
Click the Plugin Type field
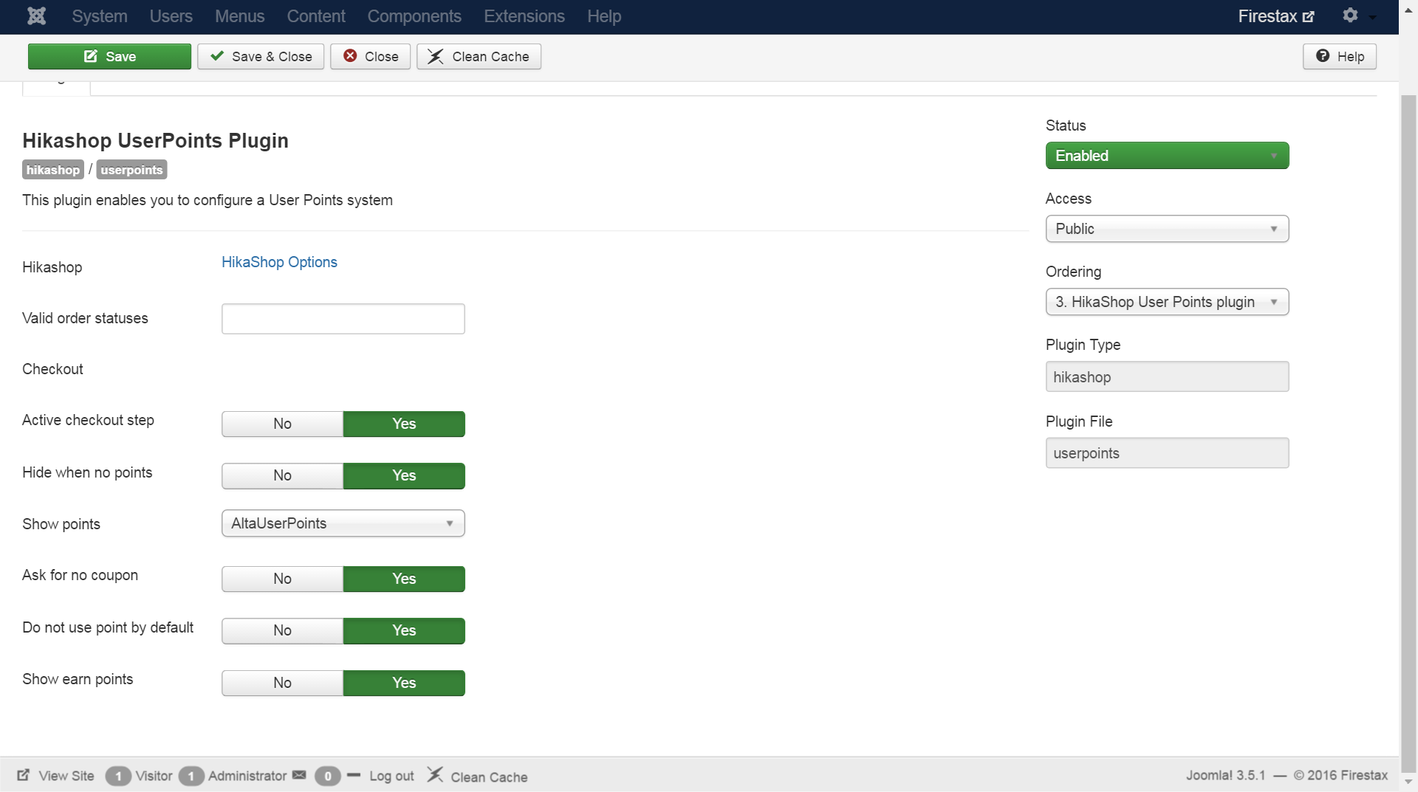coord(1167,376)
